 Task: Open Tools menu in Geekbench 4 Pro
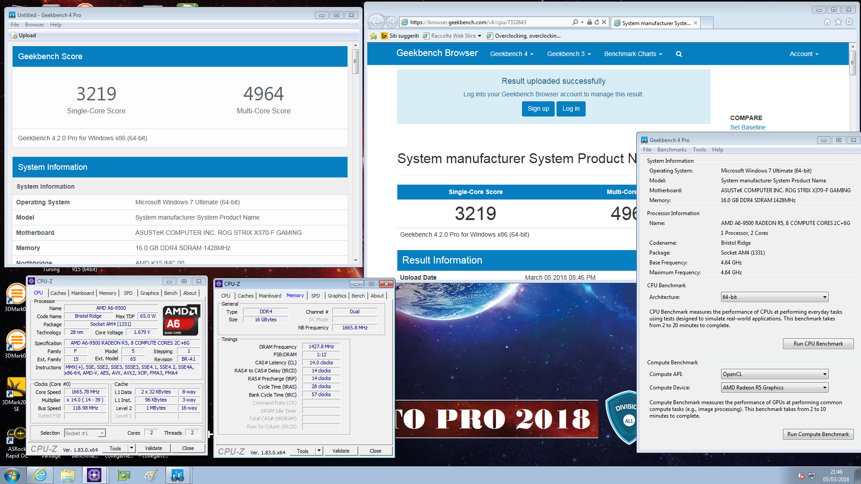tap(699, 150)
